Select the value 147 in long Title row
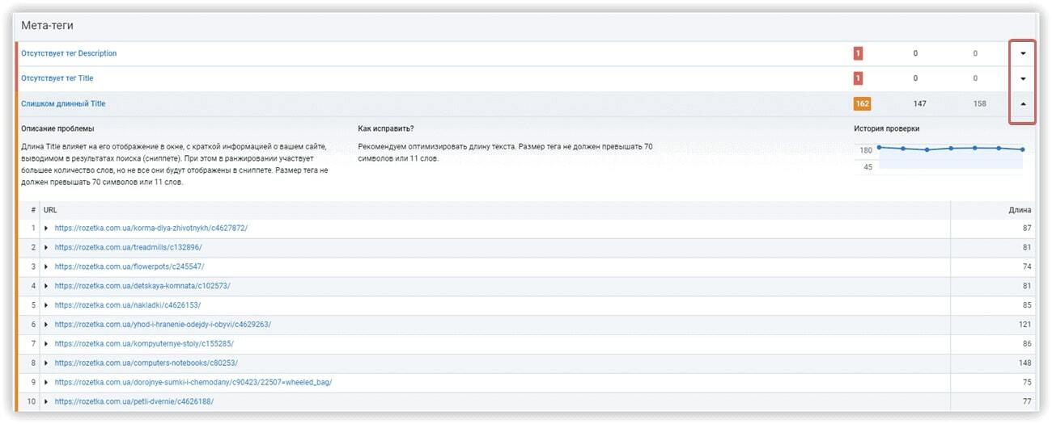Image resolution: width=1052 pixels, height=424 pixels. tap(919, 103)
